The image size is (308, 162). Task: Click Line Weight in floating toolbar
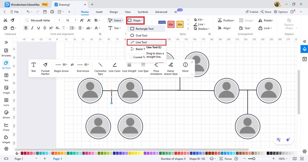[x=129, y=67]
